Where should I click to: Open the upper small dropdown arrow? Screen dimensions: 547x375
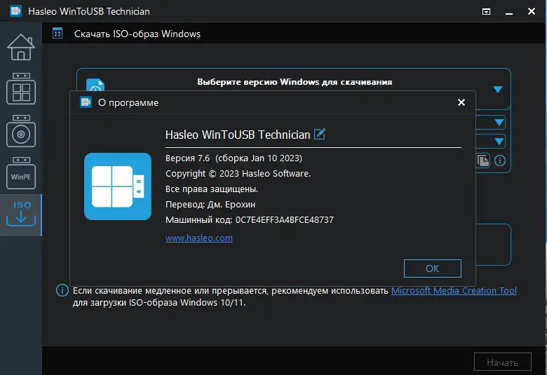coord(499,123)
